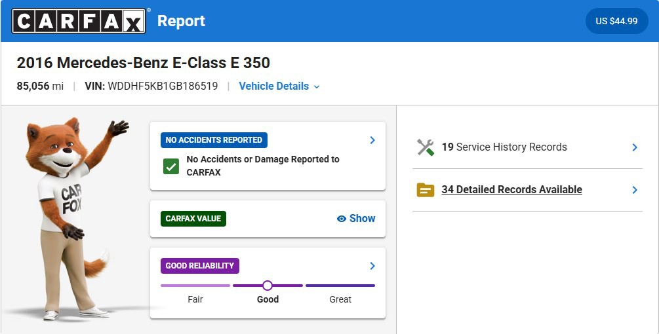Open the Good Reliability card arrow
Viewport: 659px width, 334px height.
click(x=372, y=266)
